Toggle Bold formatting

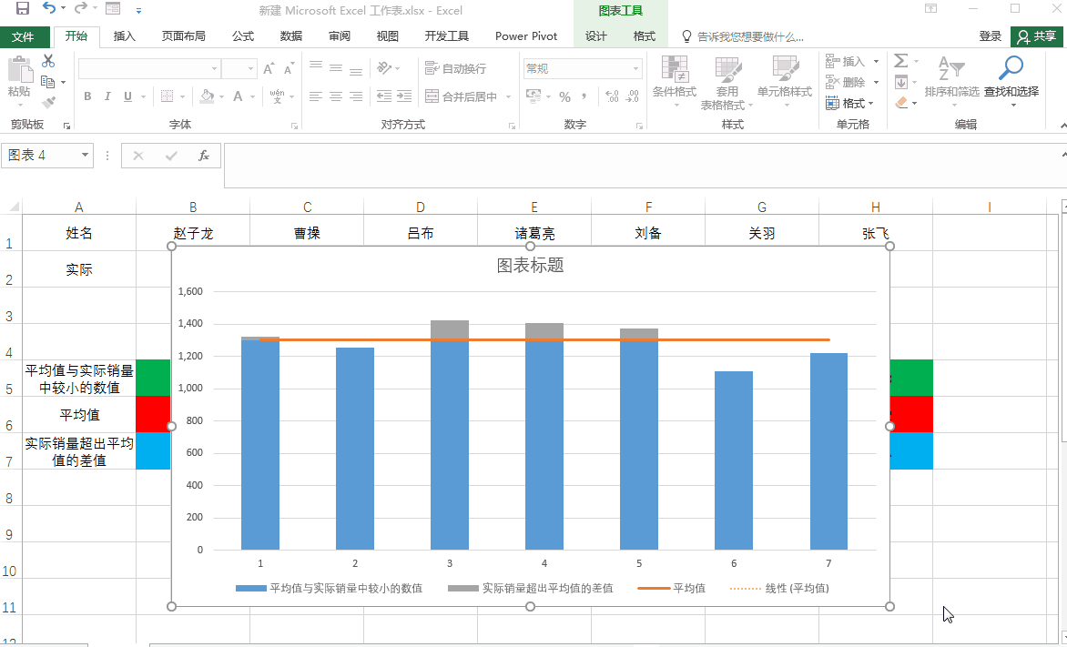point(87,96)
